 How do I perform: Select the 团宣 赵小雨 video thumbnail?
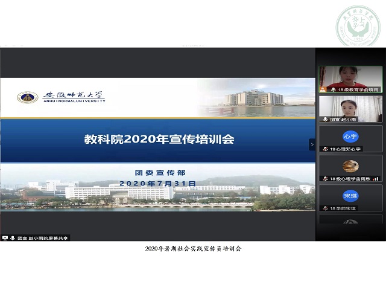350,106
